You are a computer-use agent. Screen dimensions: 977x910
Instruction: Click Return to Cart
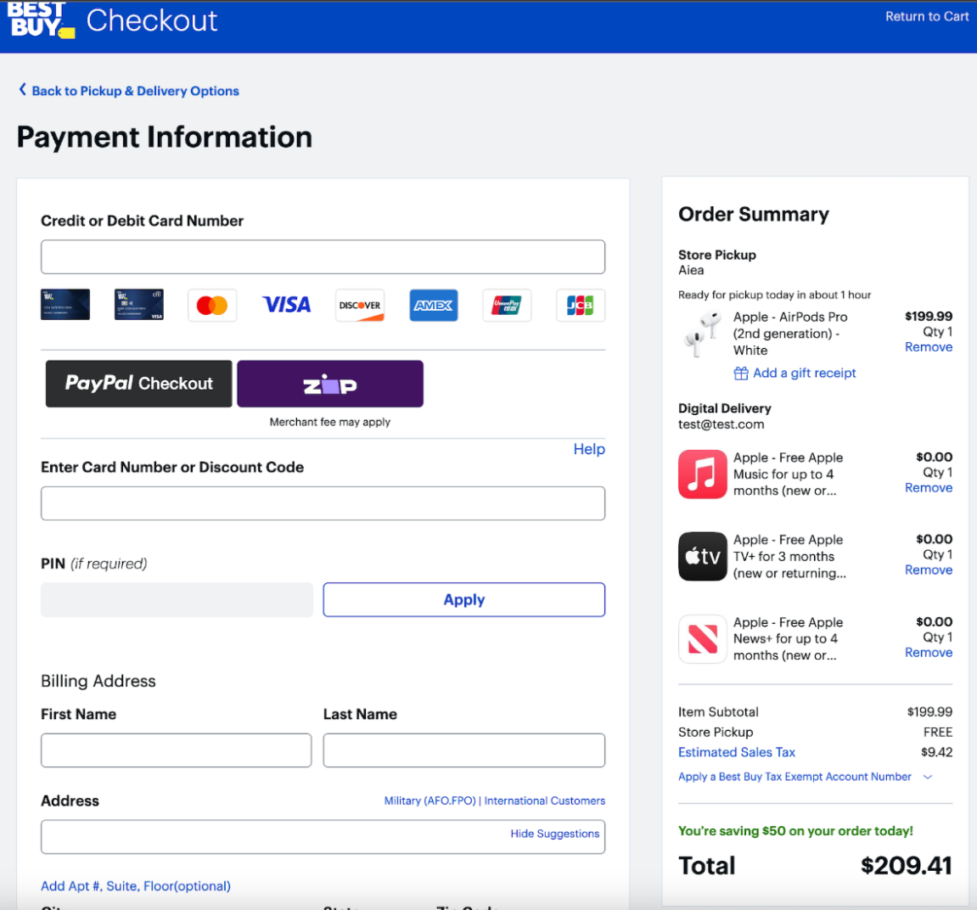pos(926,16)
